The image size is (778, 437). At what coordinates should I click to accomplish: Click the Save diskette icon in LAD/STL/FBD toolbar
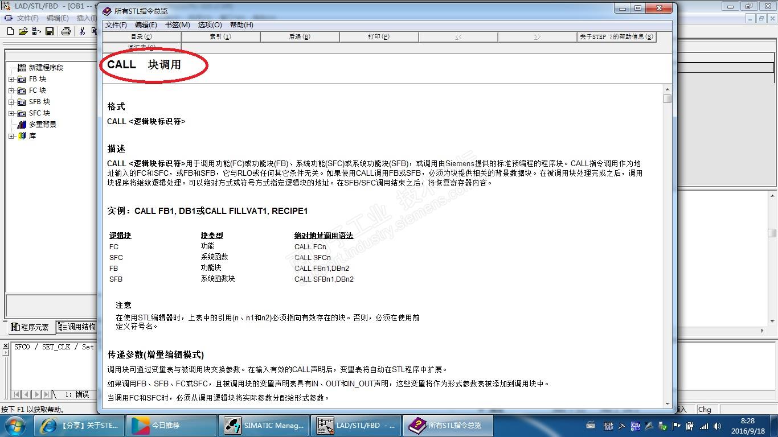[x=50, y=31]
